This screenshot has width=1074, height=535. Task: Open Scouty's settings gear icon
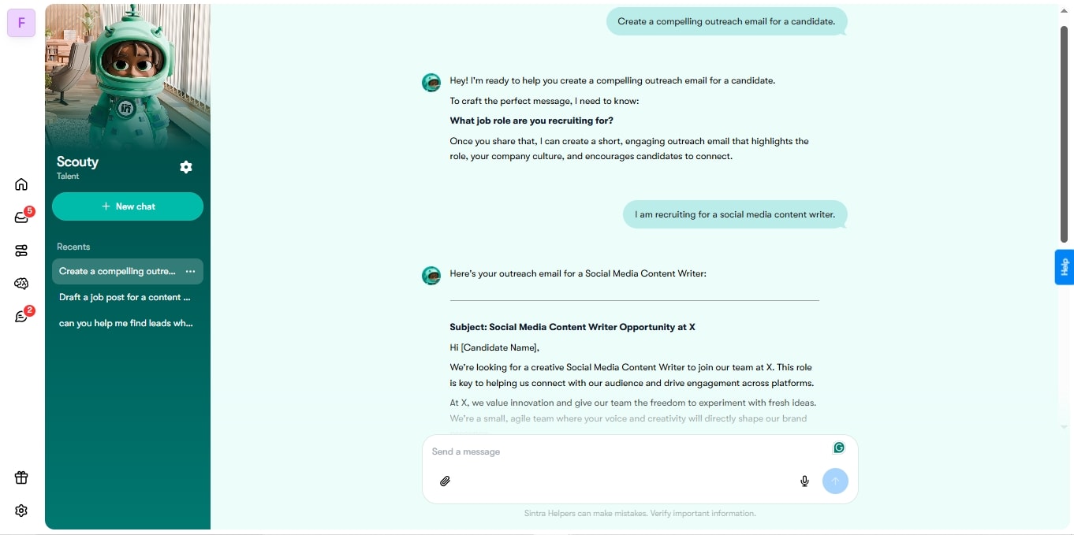point(186,167)
